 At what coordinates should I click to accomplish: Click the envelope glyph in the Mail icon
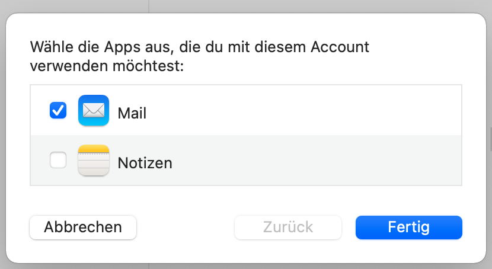(94, 111)
